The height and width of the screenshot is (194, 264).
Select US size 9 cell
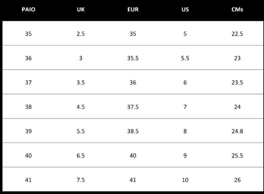[x=185, y=155]
